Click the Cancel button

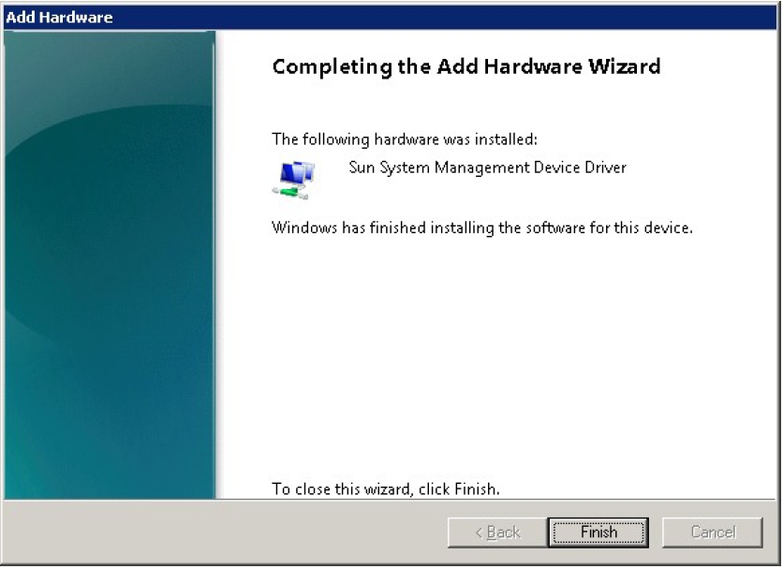click(713, 533)
